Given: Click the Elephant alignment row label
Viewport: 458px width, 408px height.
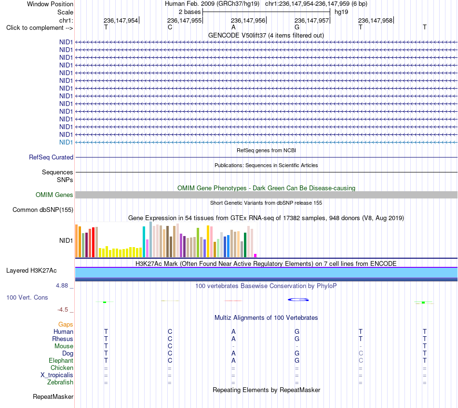Looking at the screenshot, I should [61, 361].
